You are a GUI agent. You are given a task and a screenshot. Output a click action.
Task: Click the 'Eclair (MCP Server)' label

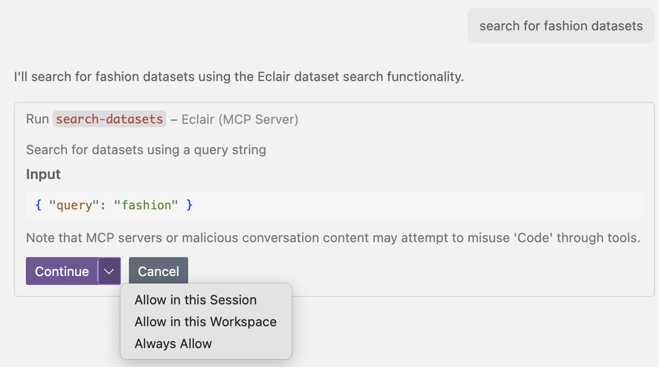pos(239,119)
